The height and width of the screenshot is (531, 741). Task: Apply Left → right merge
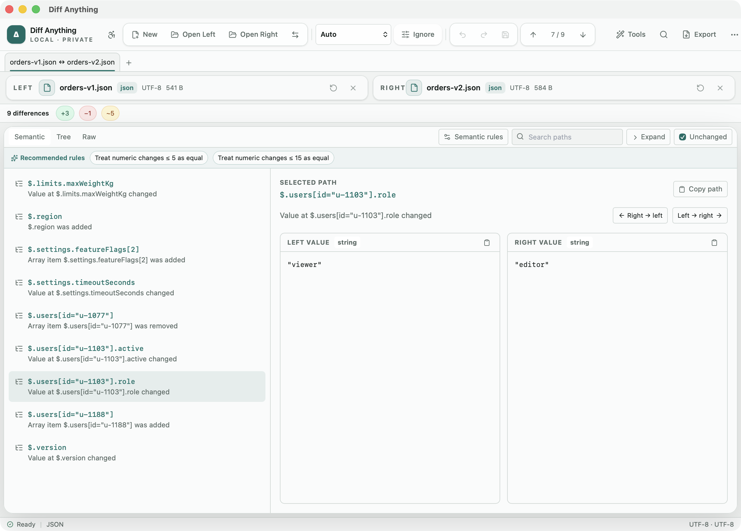(x=700, y=216)
